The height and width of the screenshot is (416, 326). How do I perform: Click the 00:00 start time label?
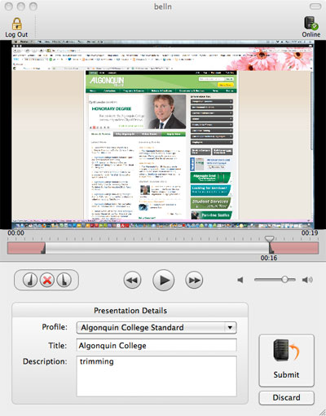15,232
